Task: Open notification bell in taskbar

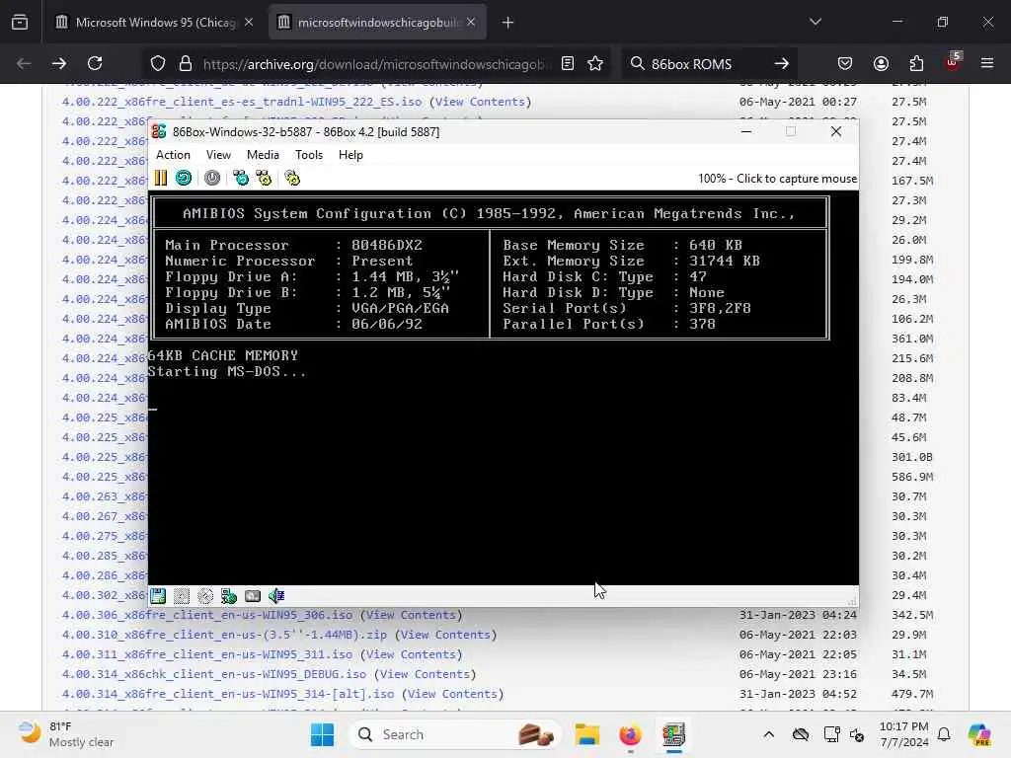Action: tap(944, 734)
